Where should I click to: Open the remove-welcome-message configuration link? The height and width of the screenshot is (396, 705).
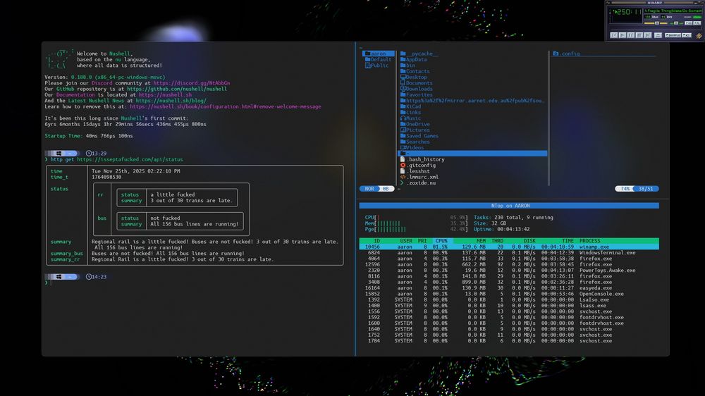click(226, 106)
